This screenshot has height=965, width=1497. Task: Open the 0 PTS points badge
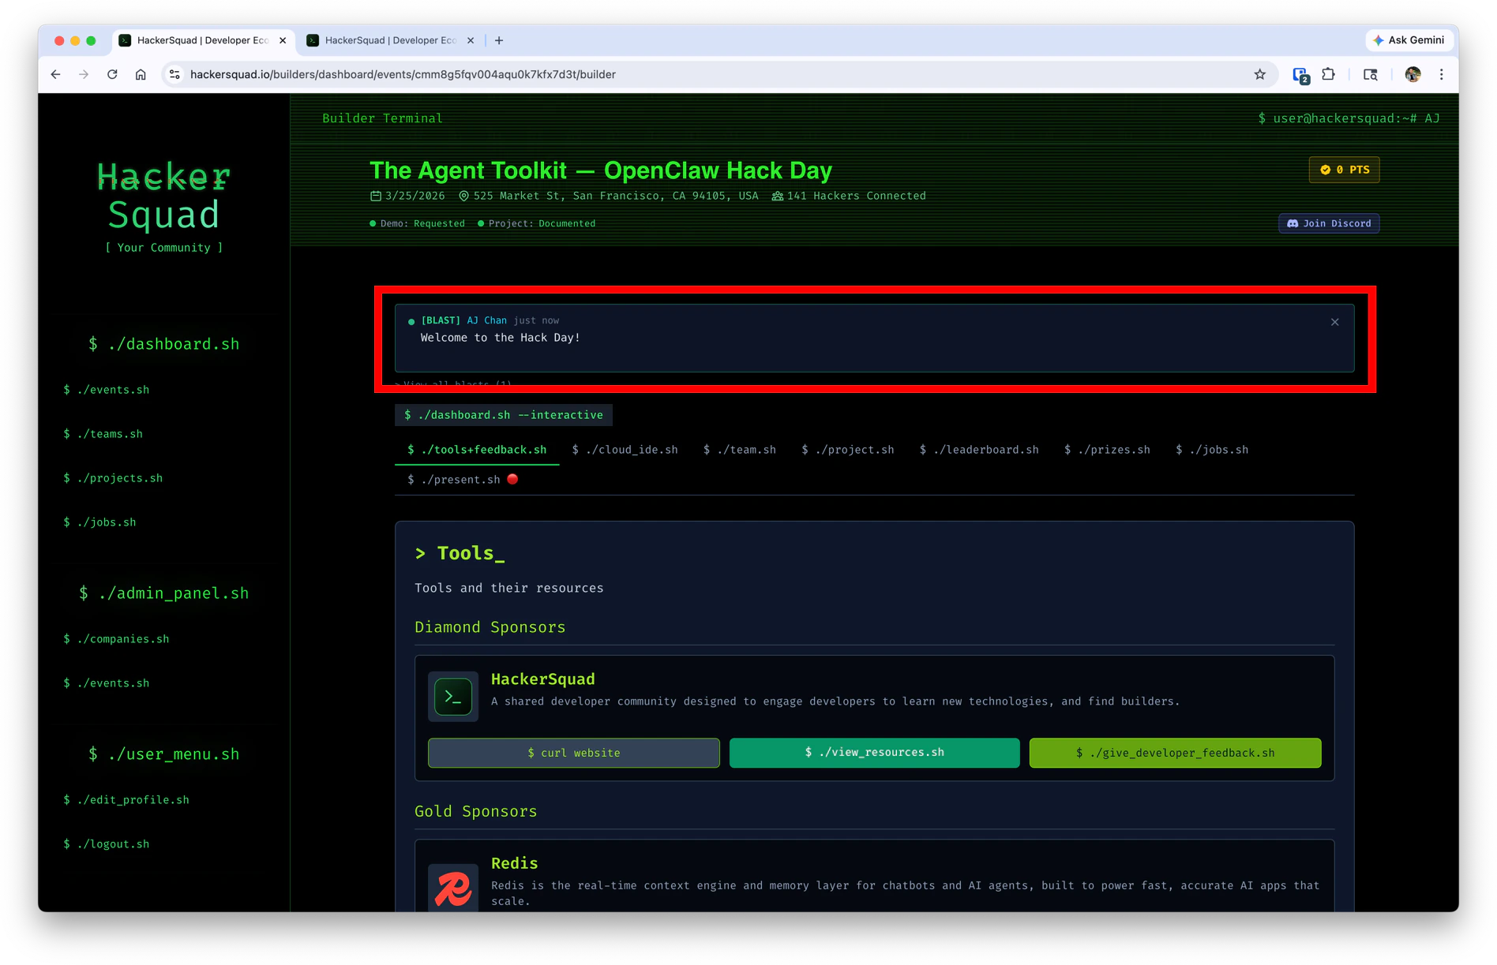[1344, 170]
